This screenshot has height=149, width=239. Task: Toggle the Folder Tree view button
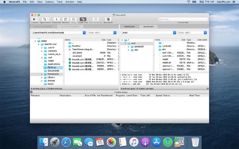tap(83, 19)
